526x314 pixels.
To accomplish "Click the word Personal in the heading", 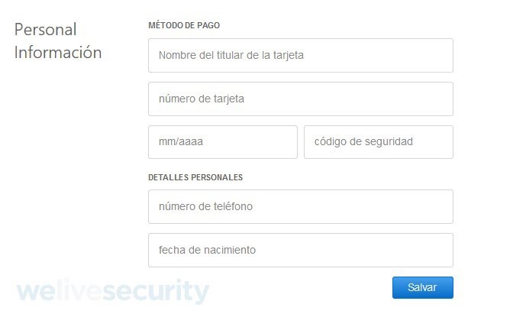I will click(x=46, y=30).
